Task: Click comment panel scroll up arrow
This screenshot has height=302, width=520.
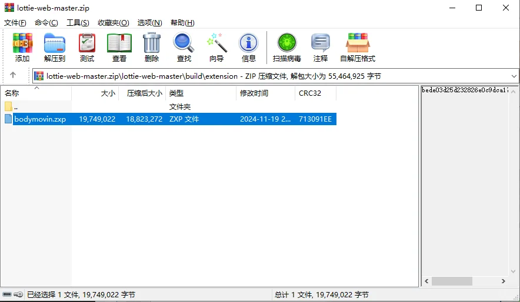Action: tap(514, 92)
